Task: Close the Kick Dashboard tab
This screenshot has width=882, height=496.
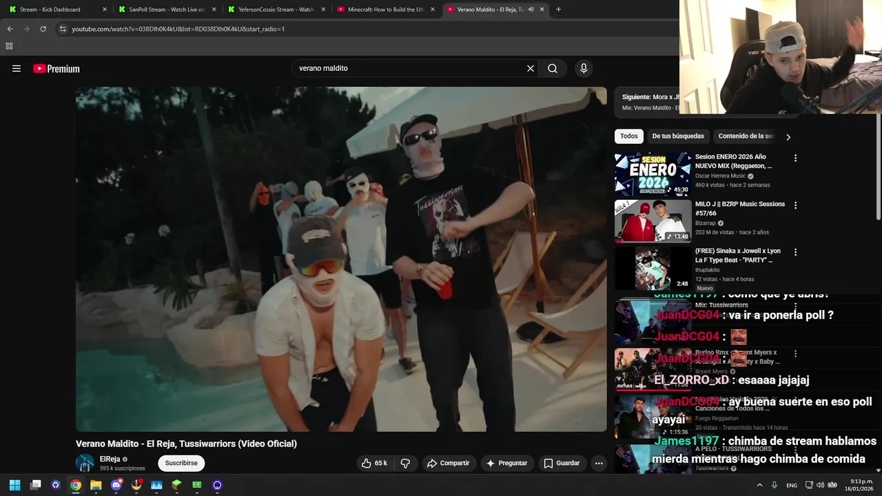Action: pos(105,10)
